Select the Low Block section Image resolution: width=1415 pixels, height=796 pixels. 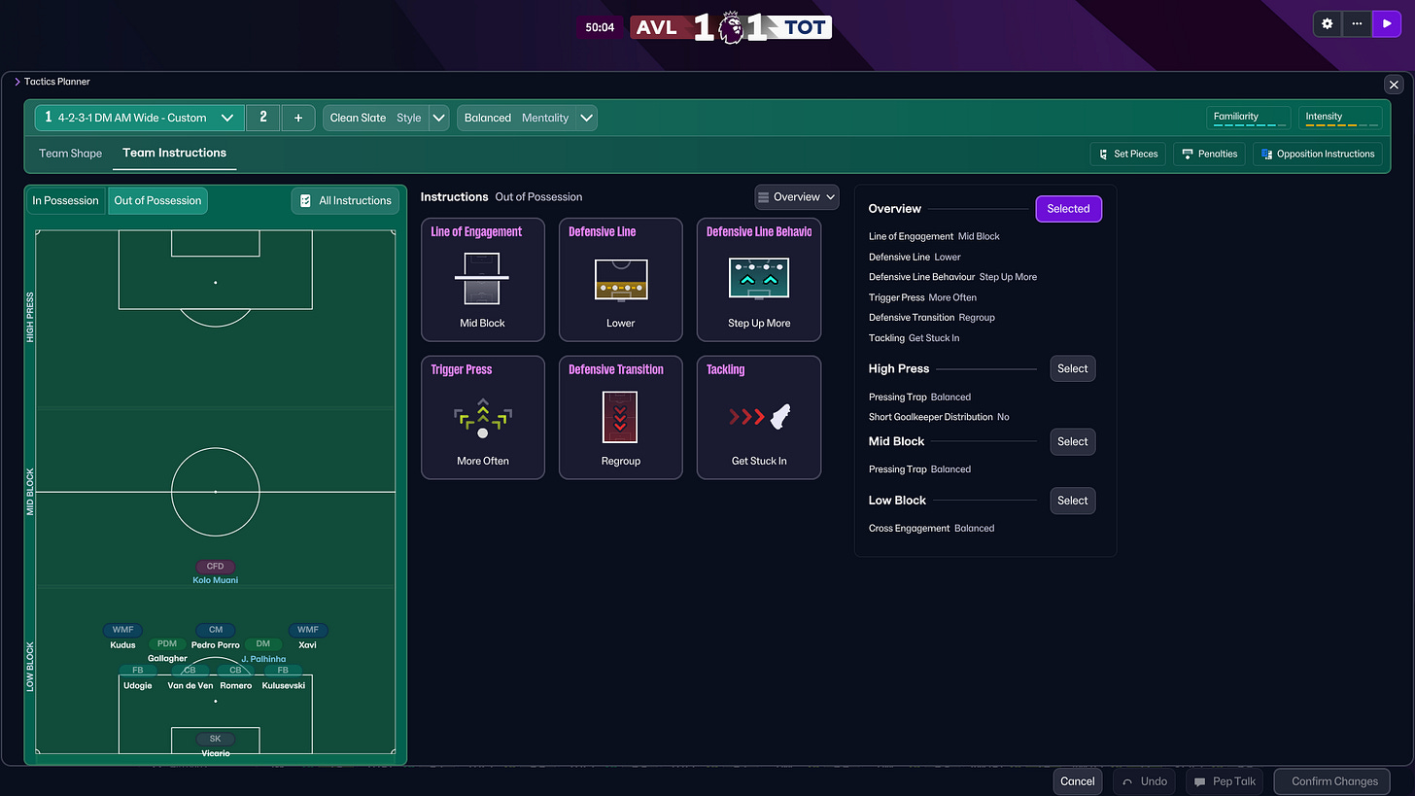(x=1073, y=501)
